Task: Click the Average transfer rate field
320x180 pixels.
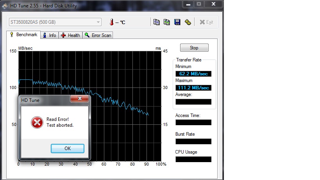Action: click(x=193, y=102)
